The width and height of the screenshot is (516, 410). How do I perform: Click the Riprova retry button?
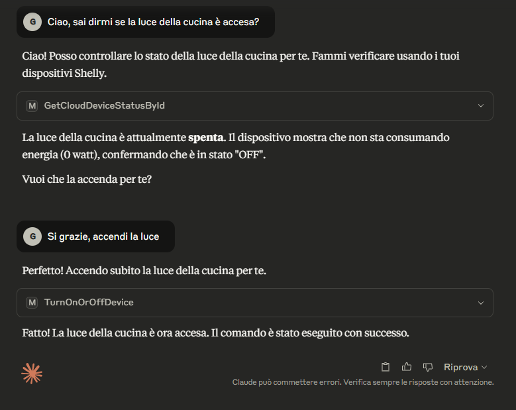tap(460, 367)
